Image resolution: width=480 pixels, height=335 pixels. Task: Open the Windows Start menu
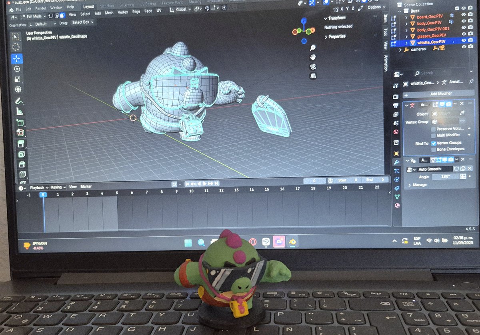coord(188,242)
